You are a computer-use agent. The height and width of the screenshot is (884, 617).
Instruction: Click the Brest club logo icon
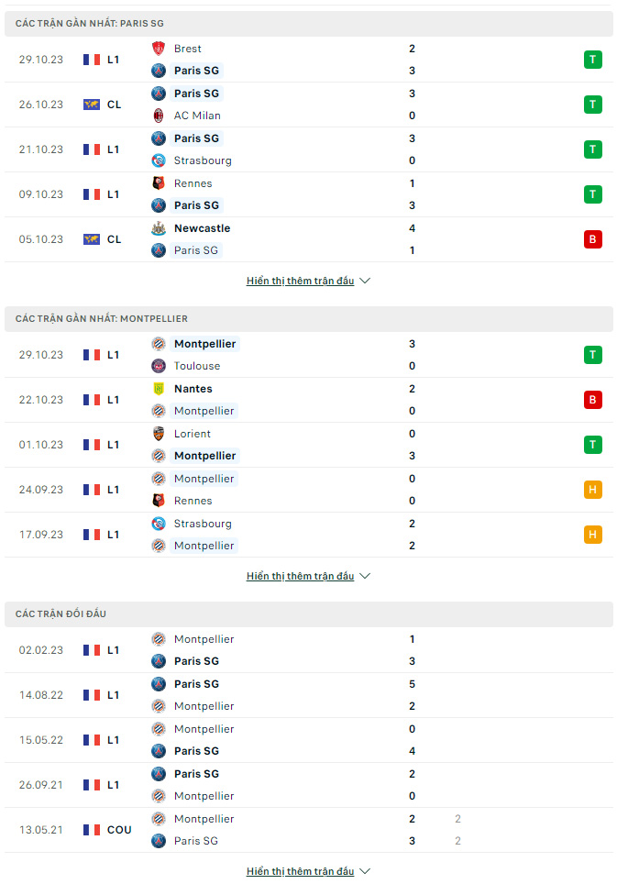pos(159,49)
